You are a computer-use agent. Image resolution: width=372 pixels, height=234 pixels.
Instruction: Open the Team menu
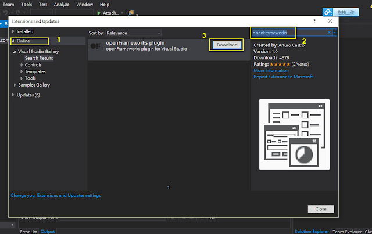pyautogui.click(x=8, y=5)
